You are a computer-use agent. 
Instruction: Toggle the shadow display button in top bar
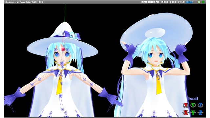[x=165, y=2]
